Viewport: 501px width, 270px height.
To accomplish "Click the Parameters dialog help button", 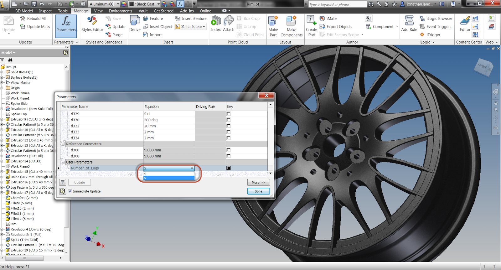I will click(63, 191).
